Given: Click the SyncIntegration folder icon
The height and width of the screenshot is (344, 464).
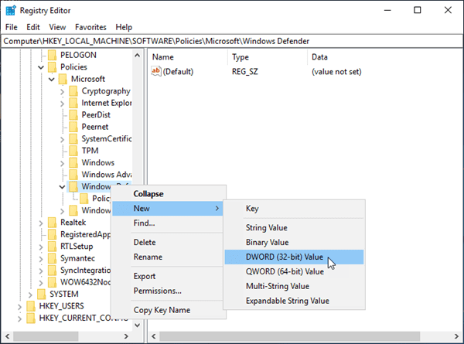Looking at the screenshot, I should (52, 270).
